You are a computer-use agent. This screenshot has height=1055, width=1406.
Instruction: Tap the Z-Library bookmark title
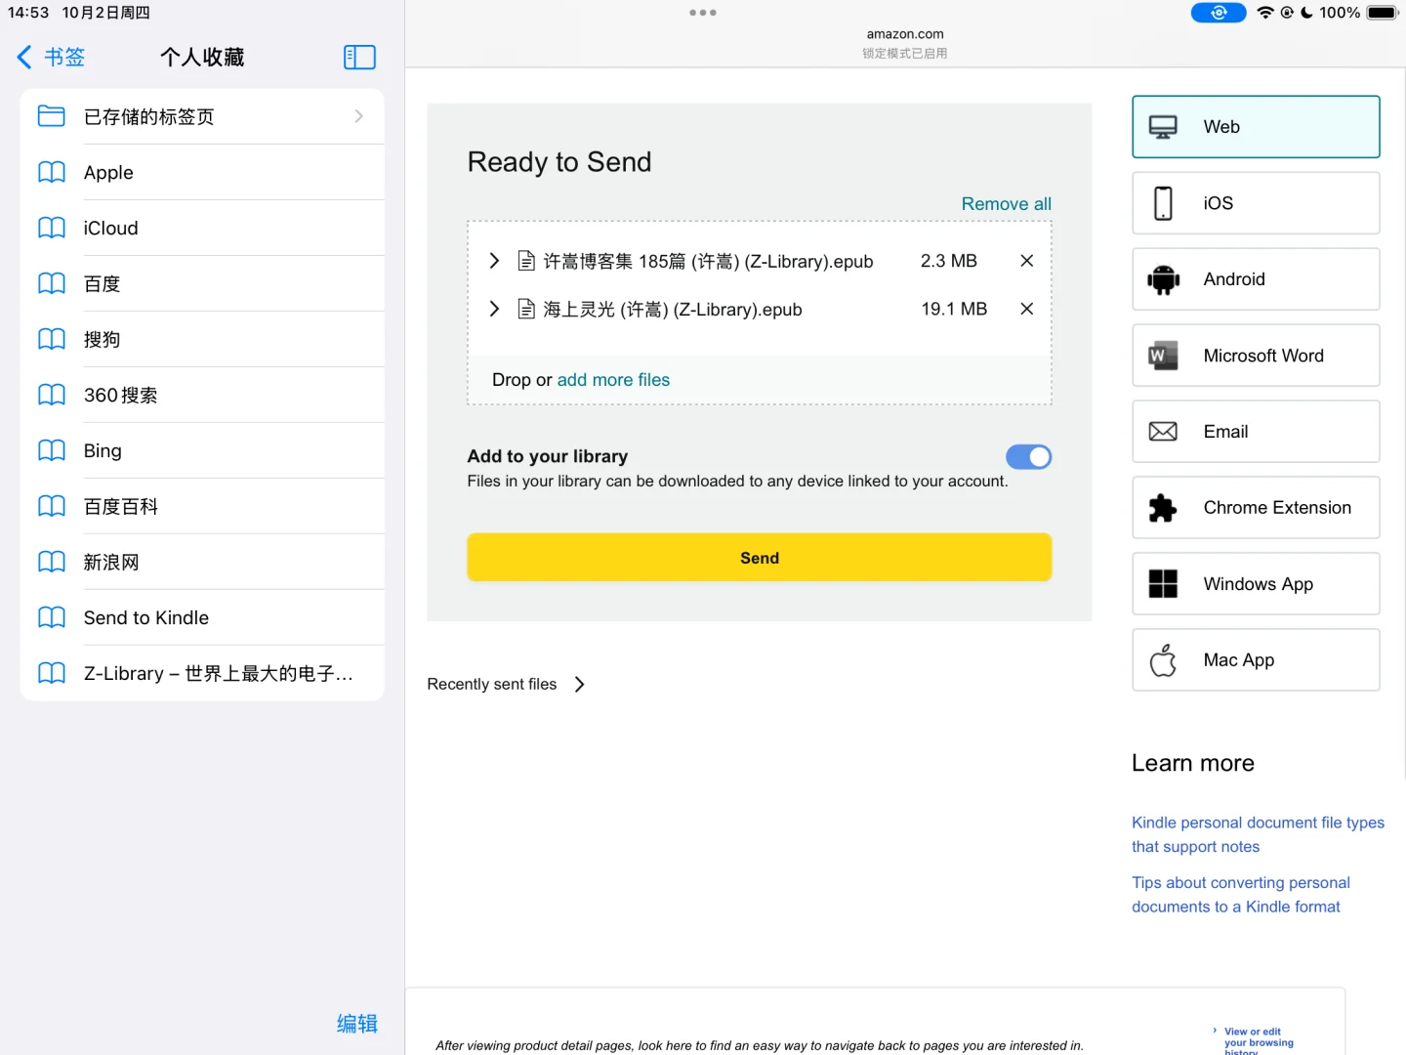(219, 673)
